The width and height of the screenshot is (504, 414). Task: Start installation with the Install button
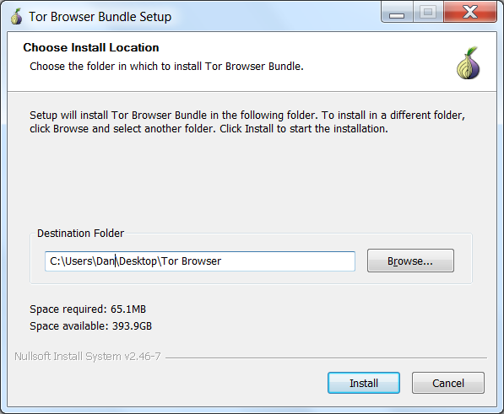point(364,383)
